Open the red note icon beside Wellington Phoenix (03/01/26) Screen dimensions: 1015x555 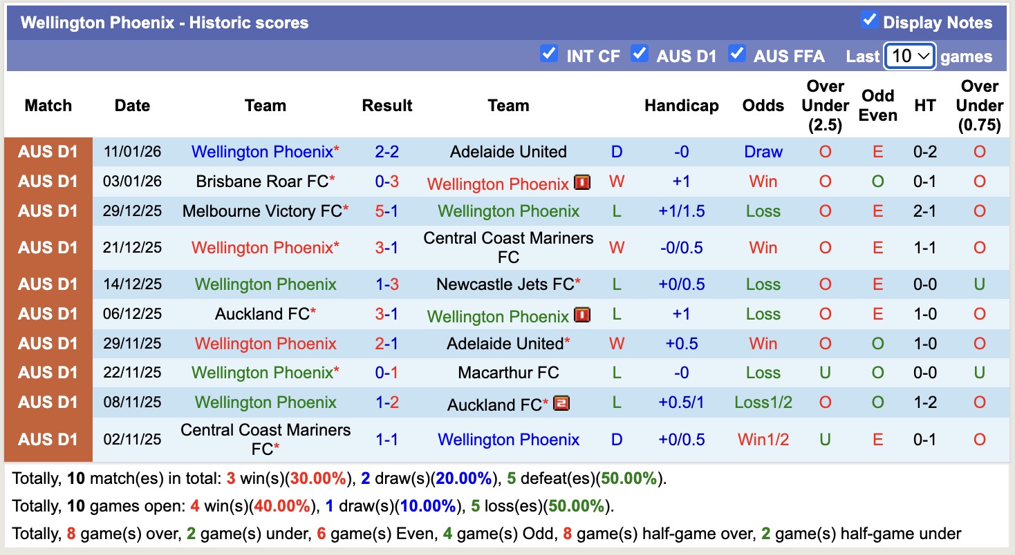pyautogui.click(x=583, y=184)
